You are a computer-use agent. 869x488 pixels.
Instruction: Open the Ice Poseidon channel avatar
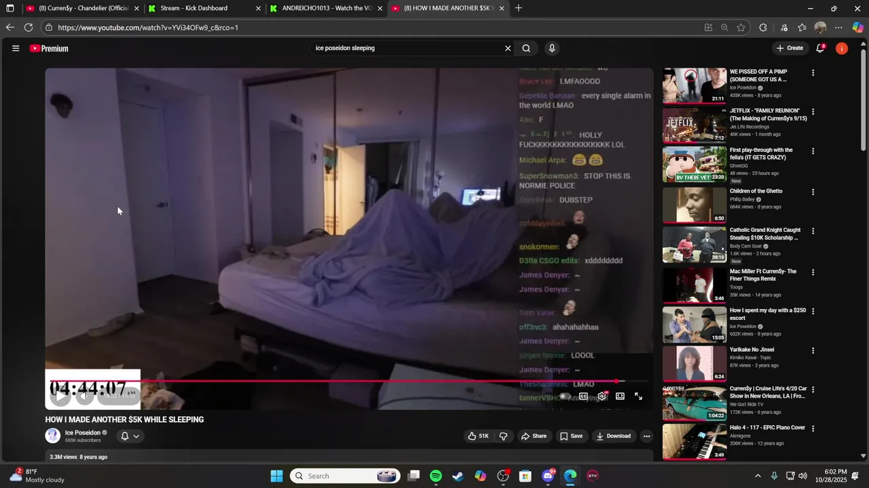coord(52,436)
